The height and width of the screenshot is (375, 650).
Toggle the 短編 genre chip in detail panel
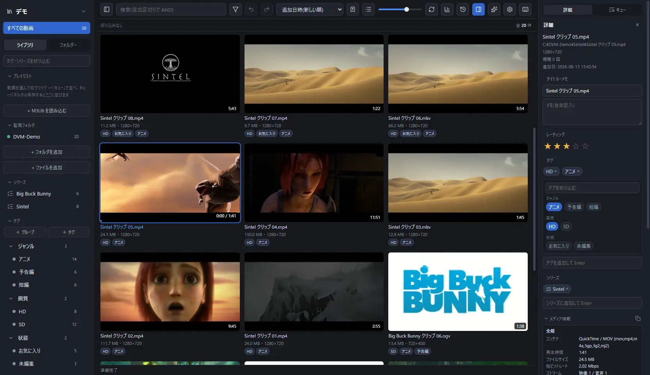594,207
